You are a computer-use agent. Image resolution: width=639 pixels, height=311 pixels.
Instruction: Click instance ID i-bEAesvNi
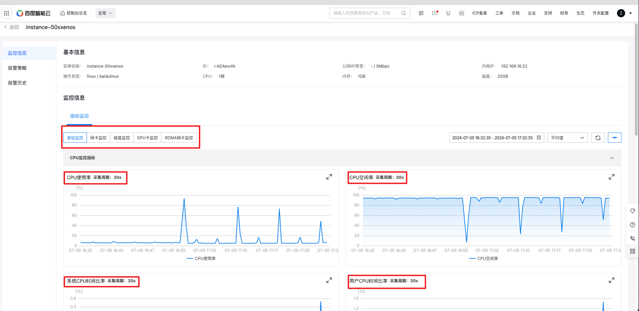[x=225, y=66]
